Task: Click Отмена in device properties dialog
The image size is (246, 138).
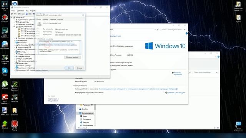Action: (80, 68)
